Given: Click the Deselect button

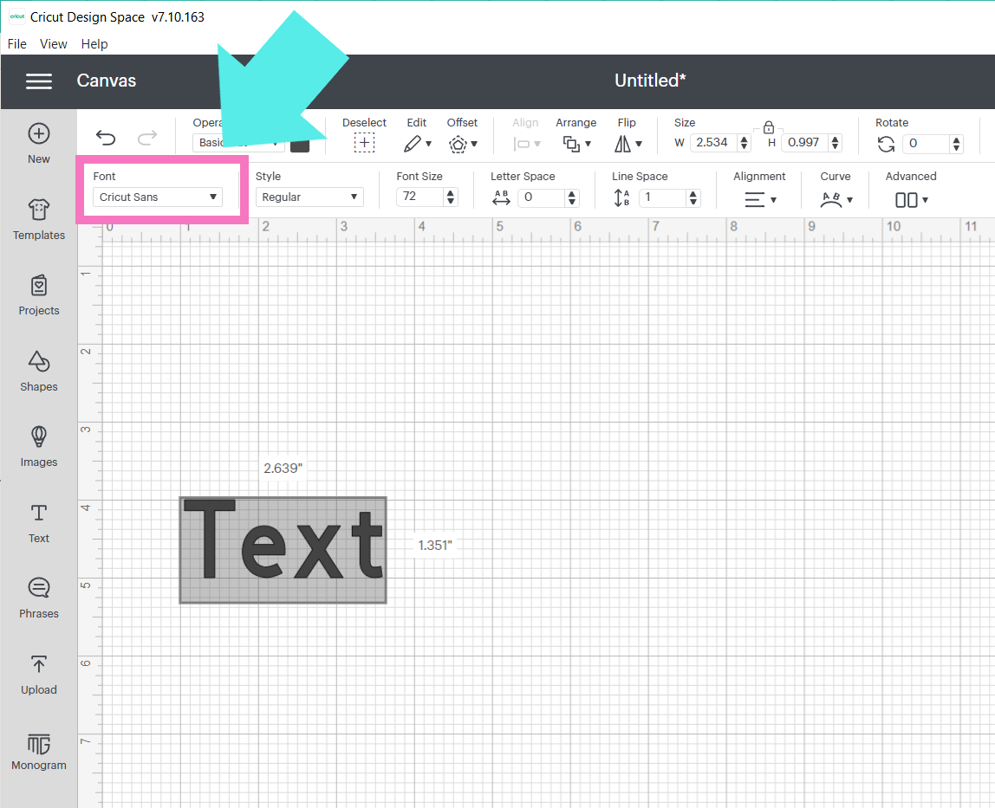Looking at the screenshot, I should (x=364, y=143).
